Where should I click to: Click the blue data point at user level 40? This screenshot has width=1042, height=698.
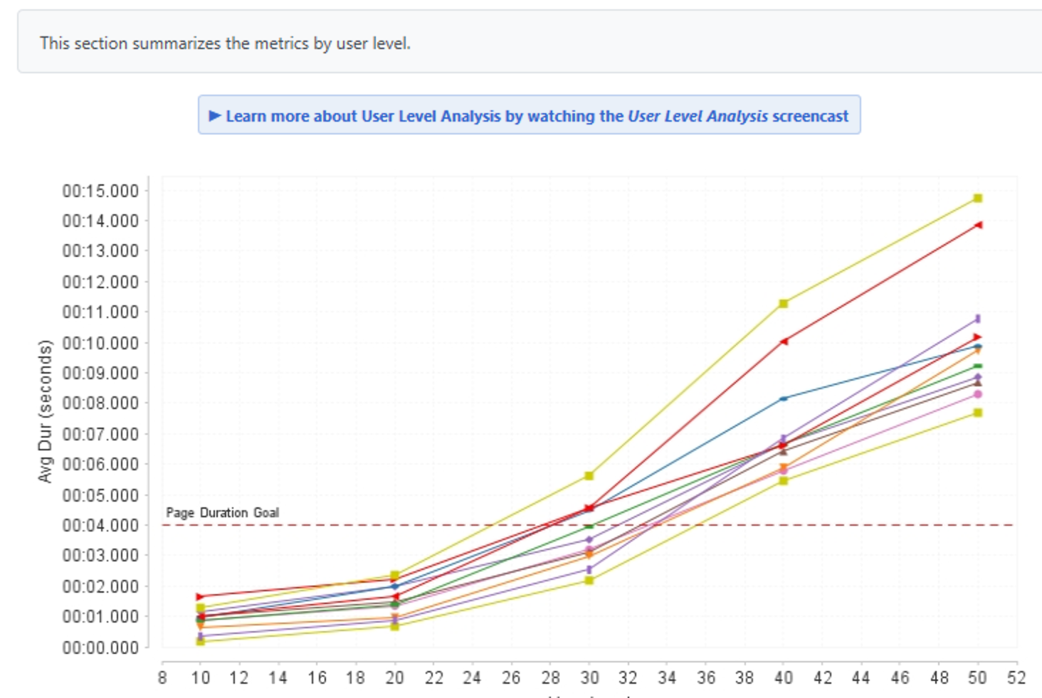pos(784,398)
